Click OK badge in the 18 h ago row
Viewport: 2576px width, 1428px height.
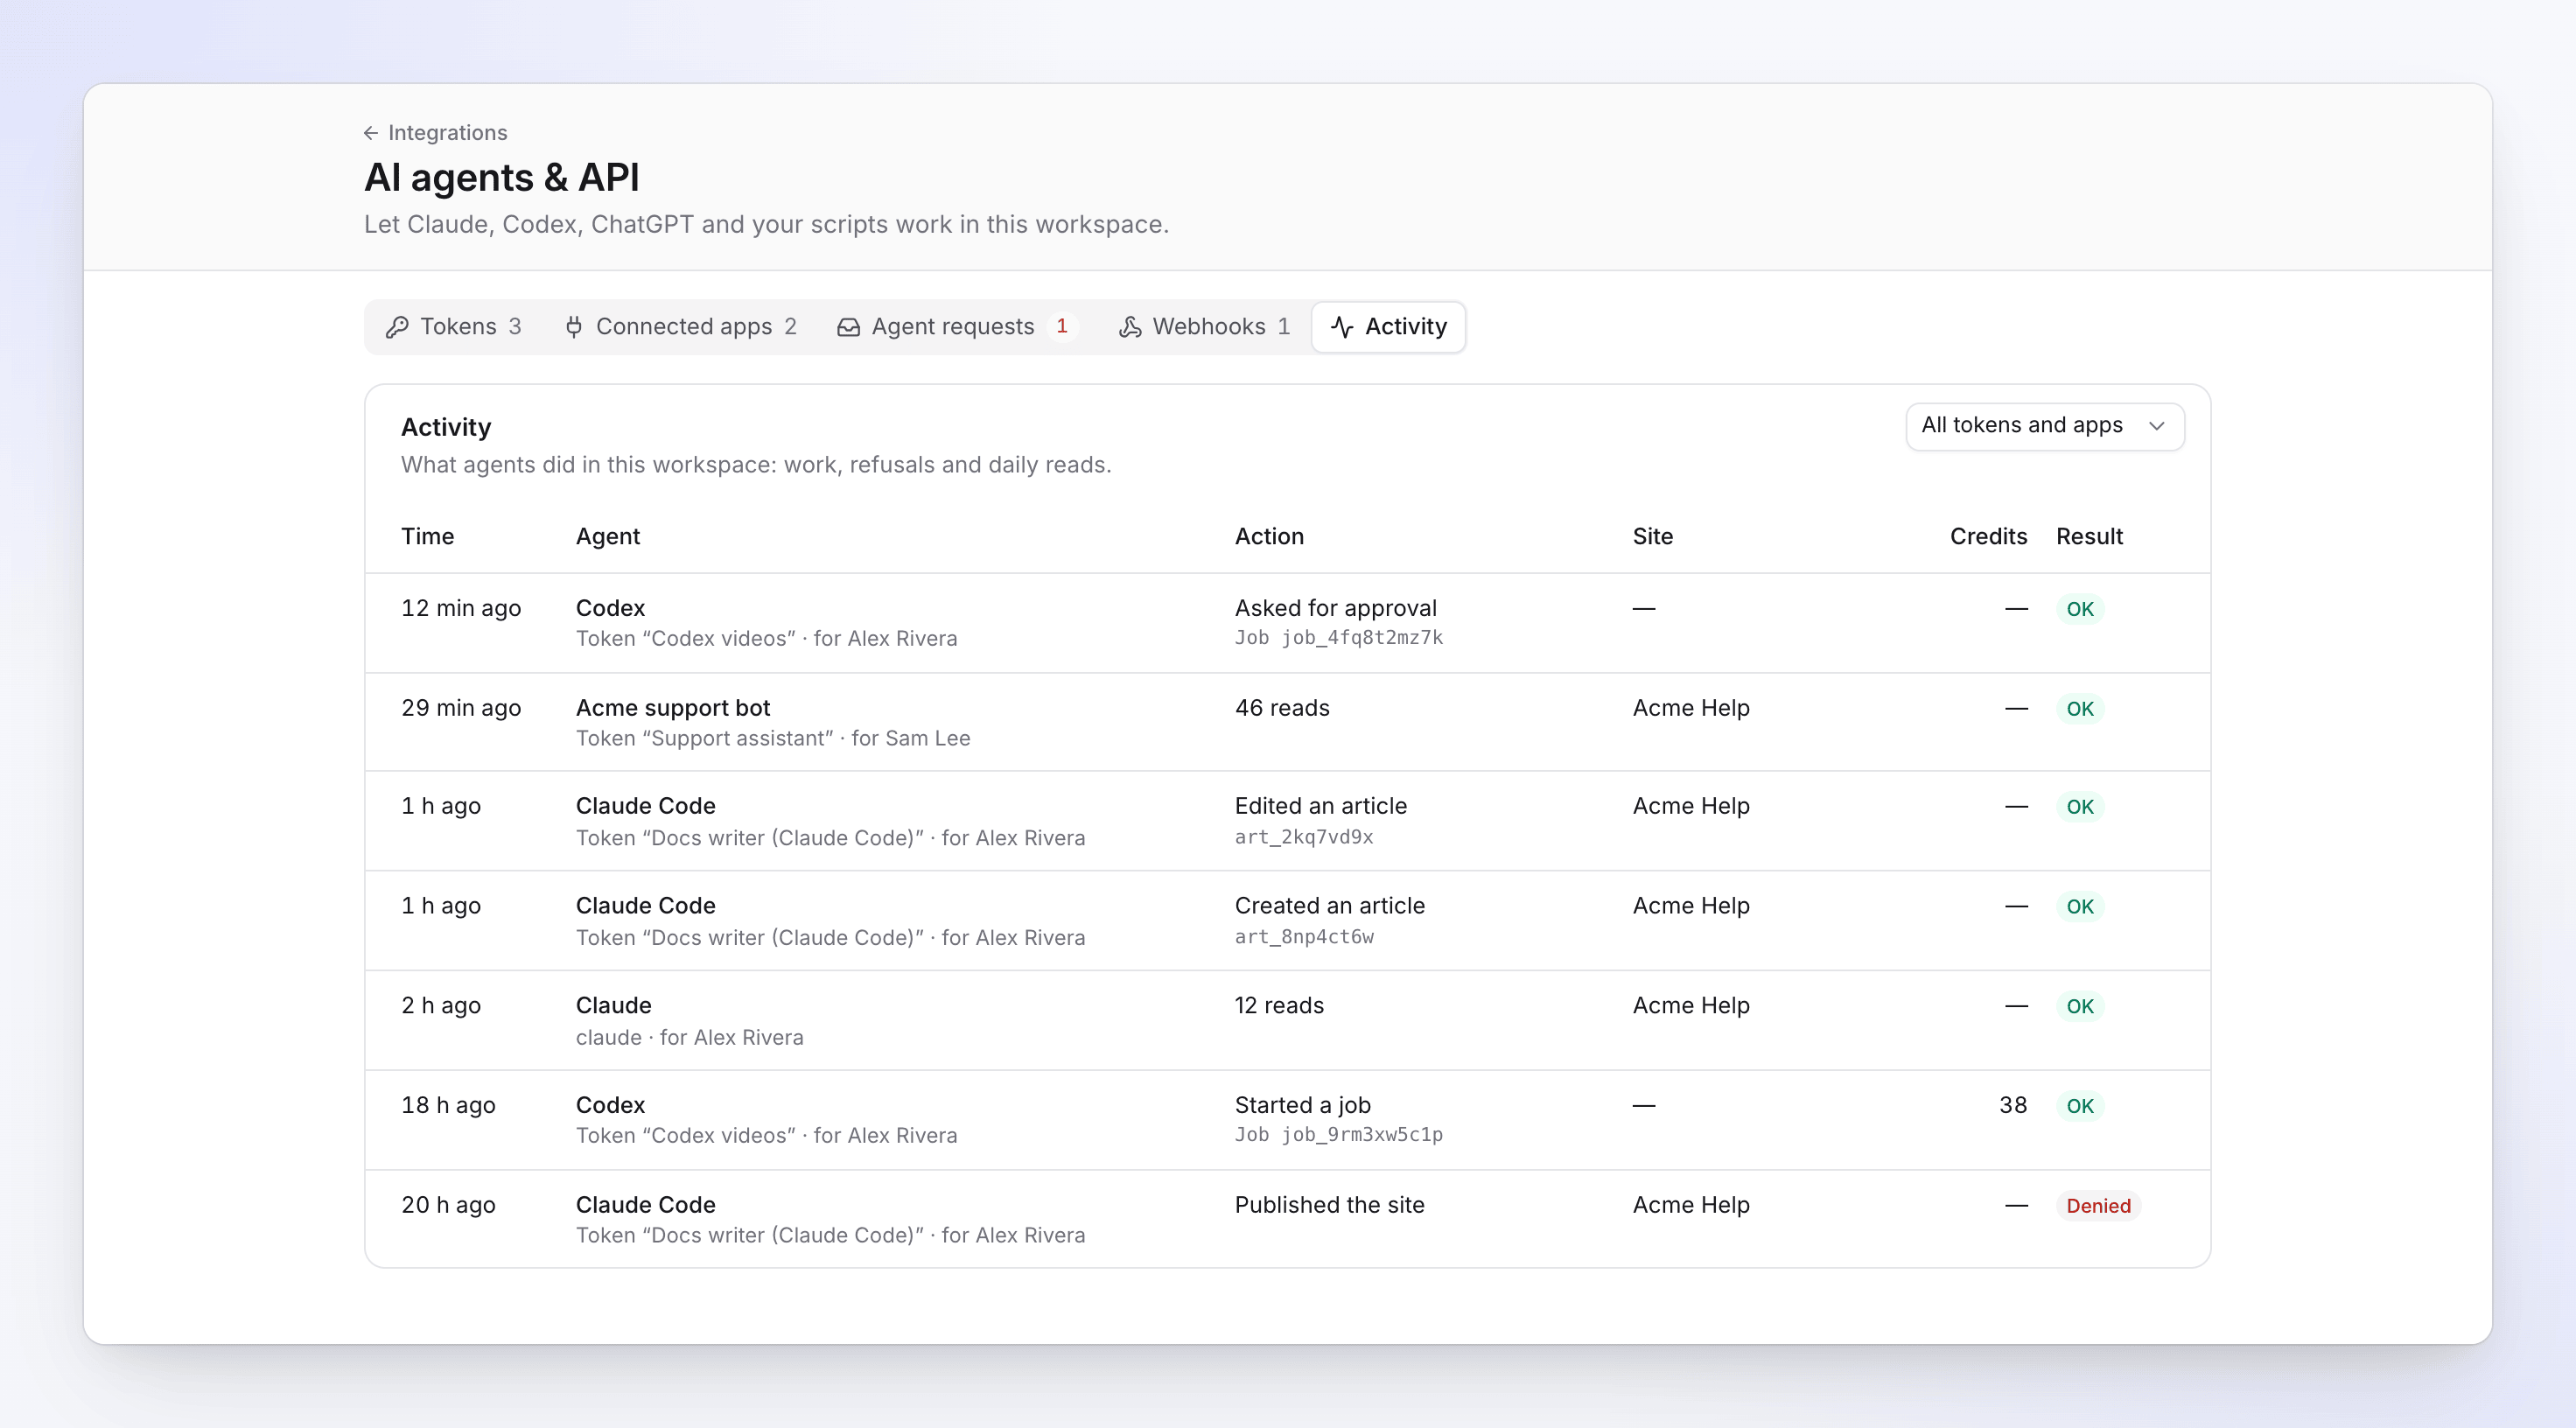click(x=2080, y=1107)
